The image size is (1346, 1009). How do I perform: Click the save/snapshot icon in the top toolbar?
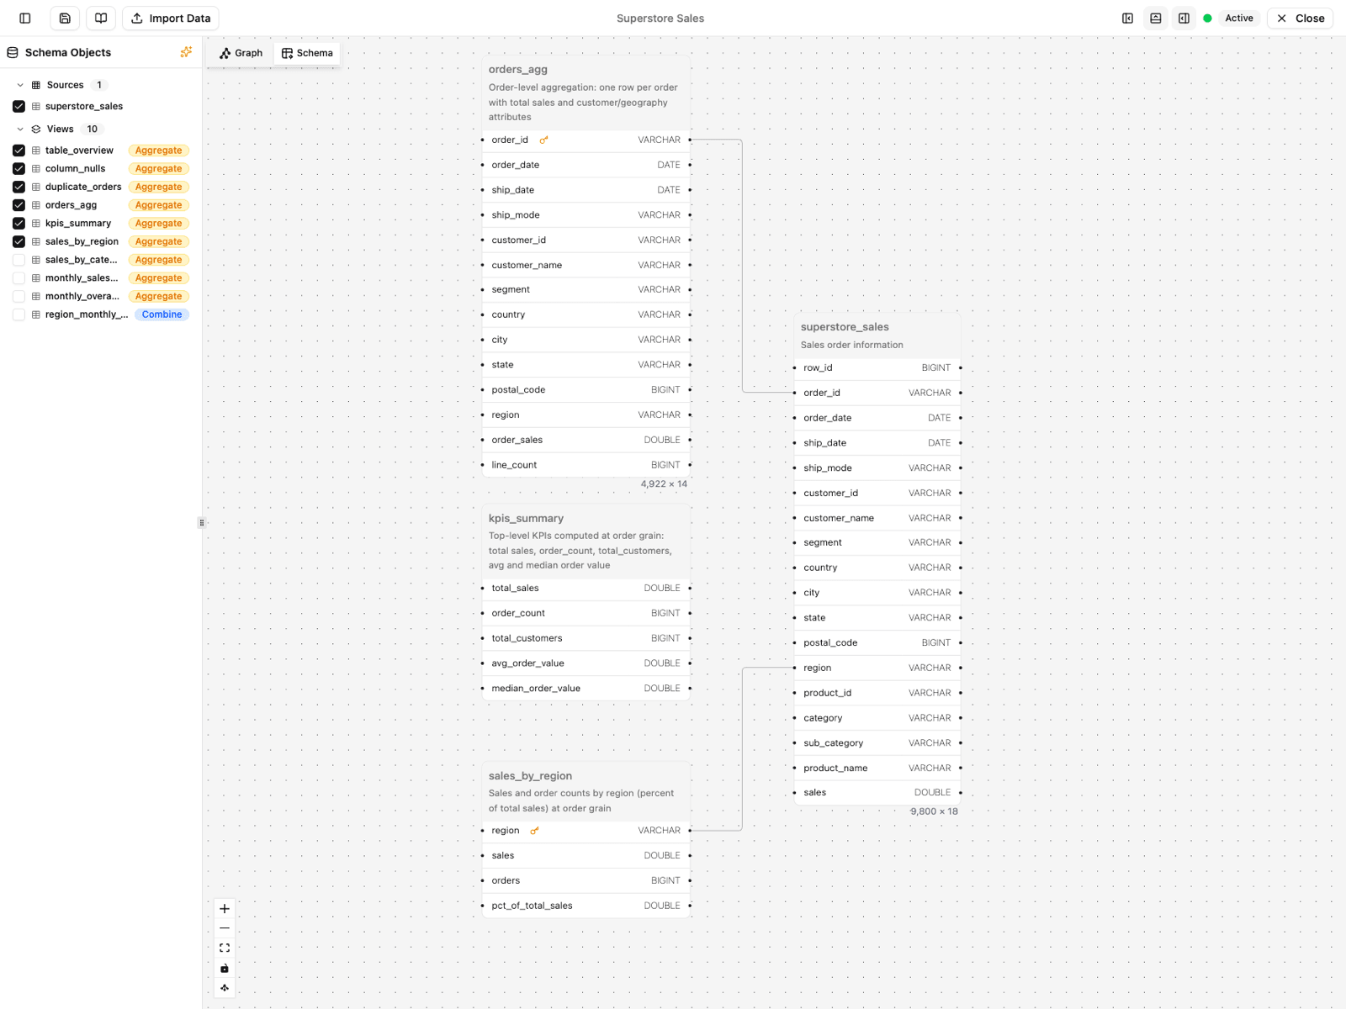pos(64,18)
